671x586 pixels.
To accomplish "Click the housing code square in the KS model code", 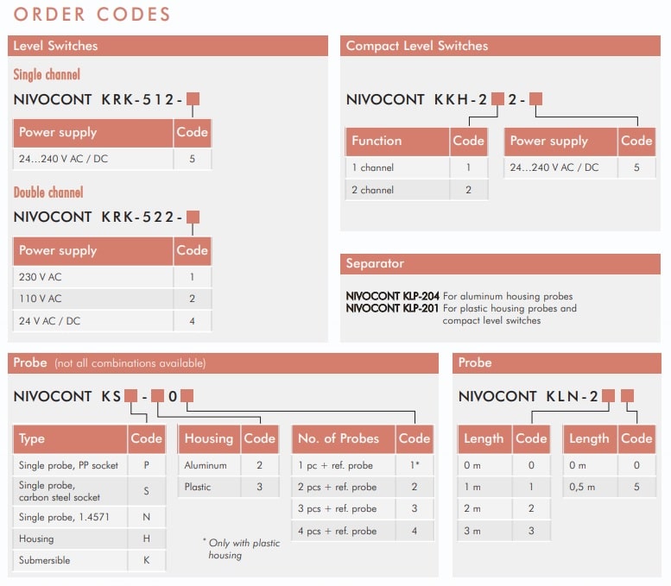I will [x=157, y=395].
